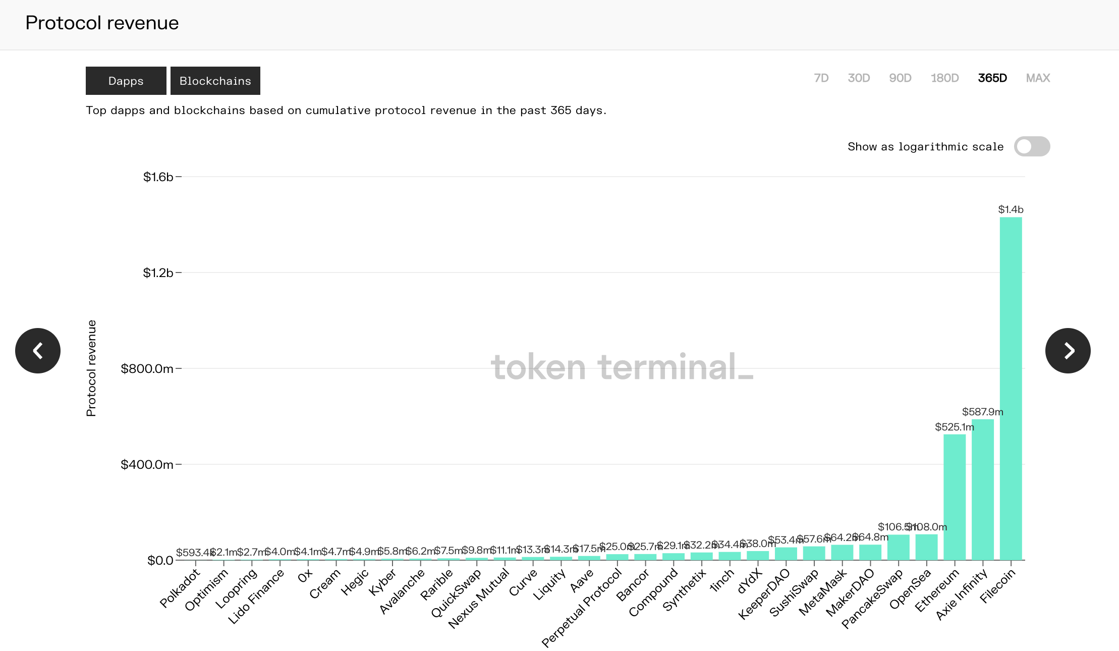
Task: Click the Filecoin revenue bar
Action: point(1011,389)
